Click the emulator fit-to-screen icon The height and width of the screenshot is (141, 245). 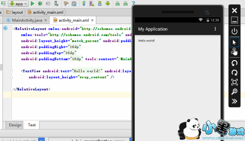click(x=234, y=82)
